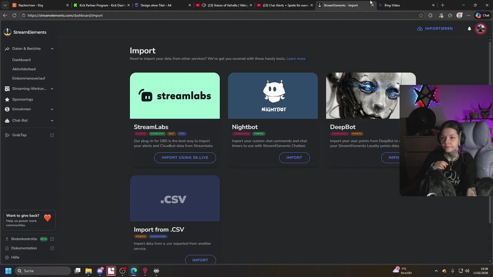This screenshot has height=277, width=493.
Task: Show hidden system tray icons
Action: coord(436,271)
